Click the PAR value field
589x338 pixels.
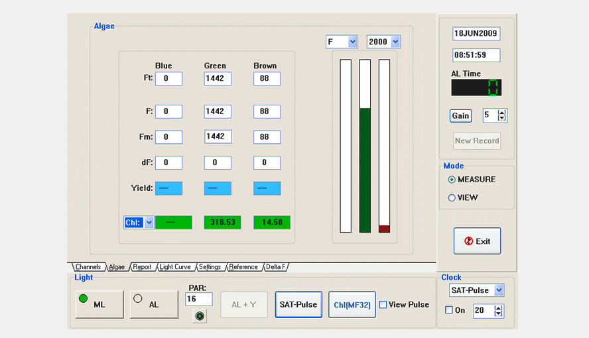(x=199, y=299)
